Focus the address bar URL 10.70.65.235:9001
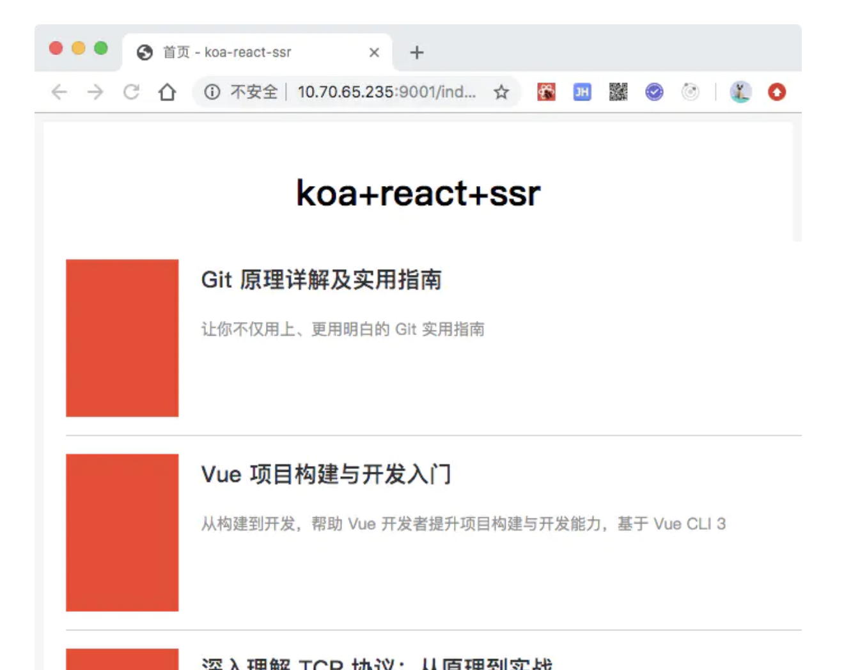 386,92
